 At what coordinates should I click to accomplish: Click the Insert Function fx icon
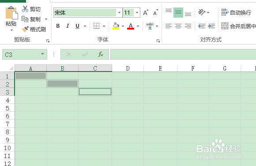[101, 54]
